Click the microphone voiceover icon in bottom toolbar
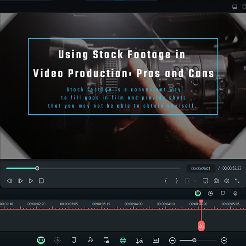Viewport: 246px width, 246px height. click(90, 240)
